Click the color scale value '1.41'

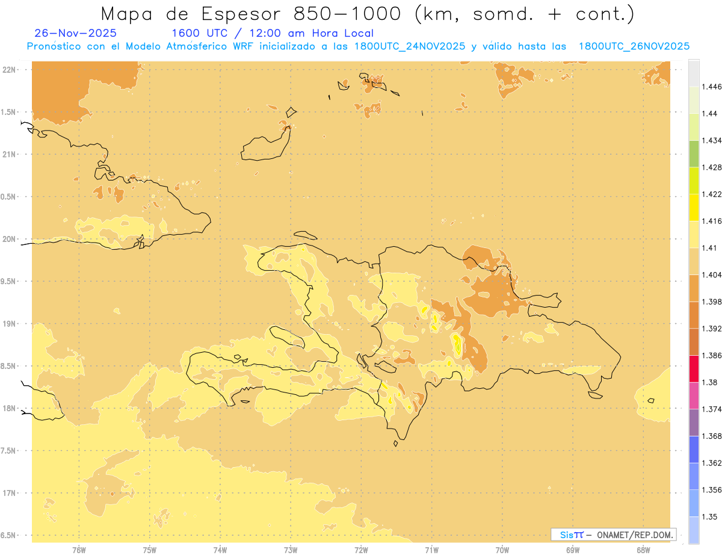pyautogui.click(x=709, y=248)
